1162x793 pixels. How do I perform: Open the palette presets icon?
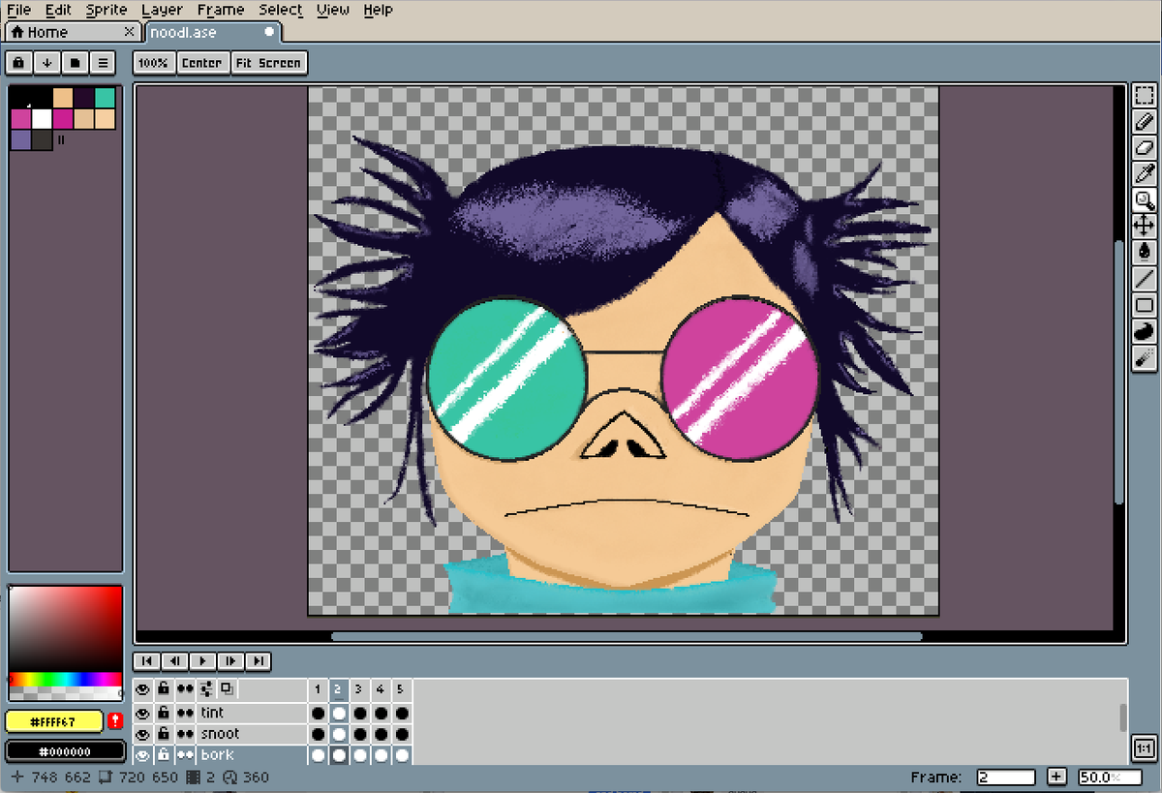(75, 63)
